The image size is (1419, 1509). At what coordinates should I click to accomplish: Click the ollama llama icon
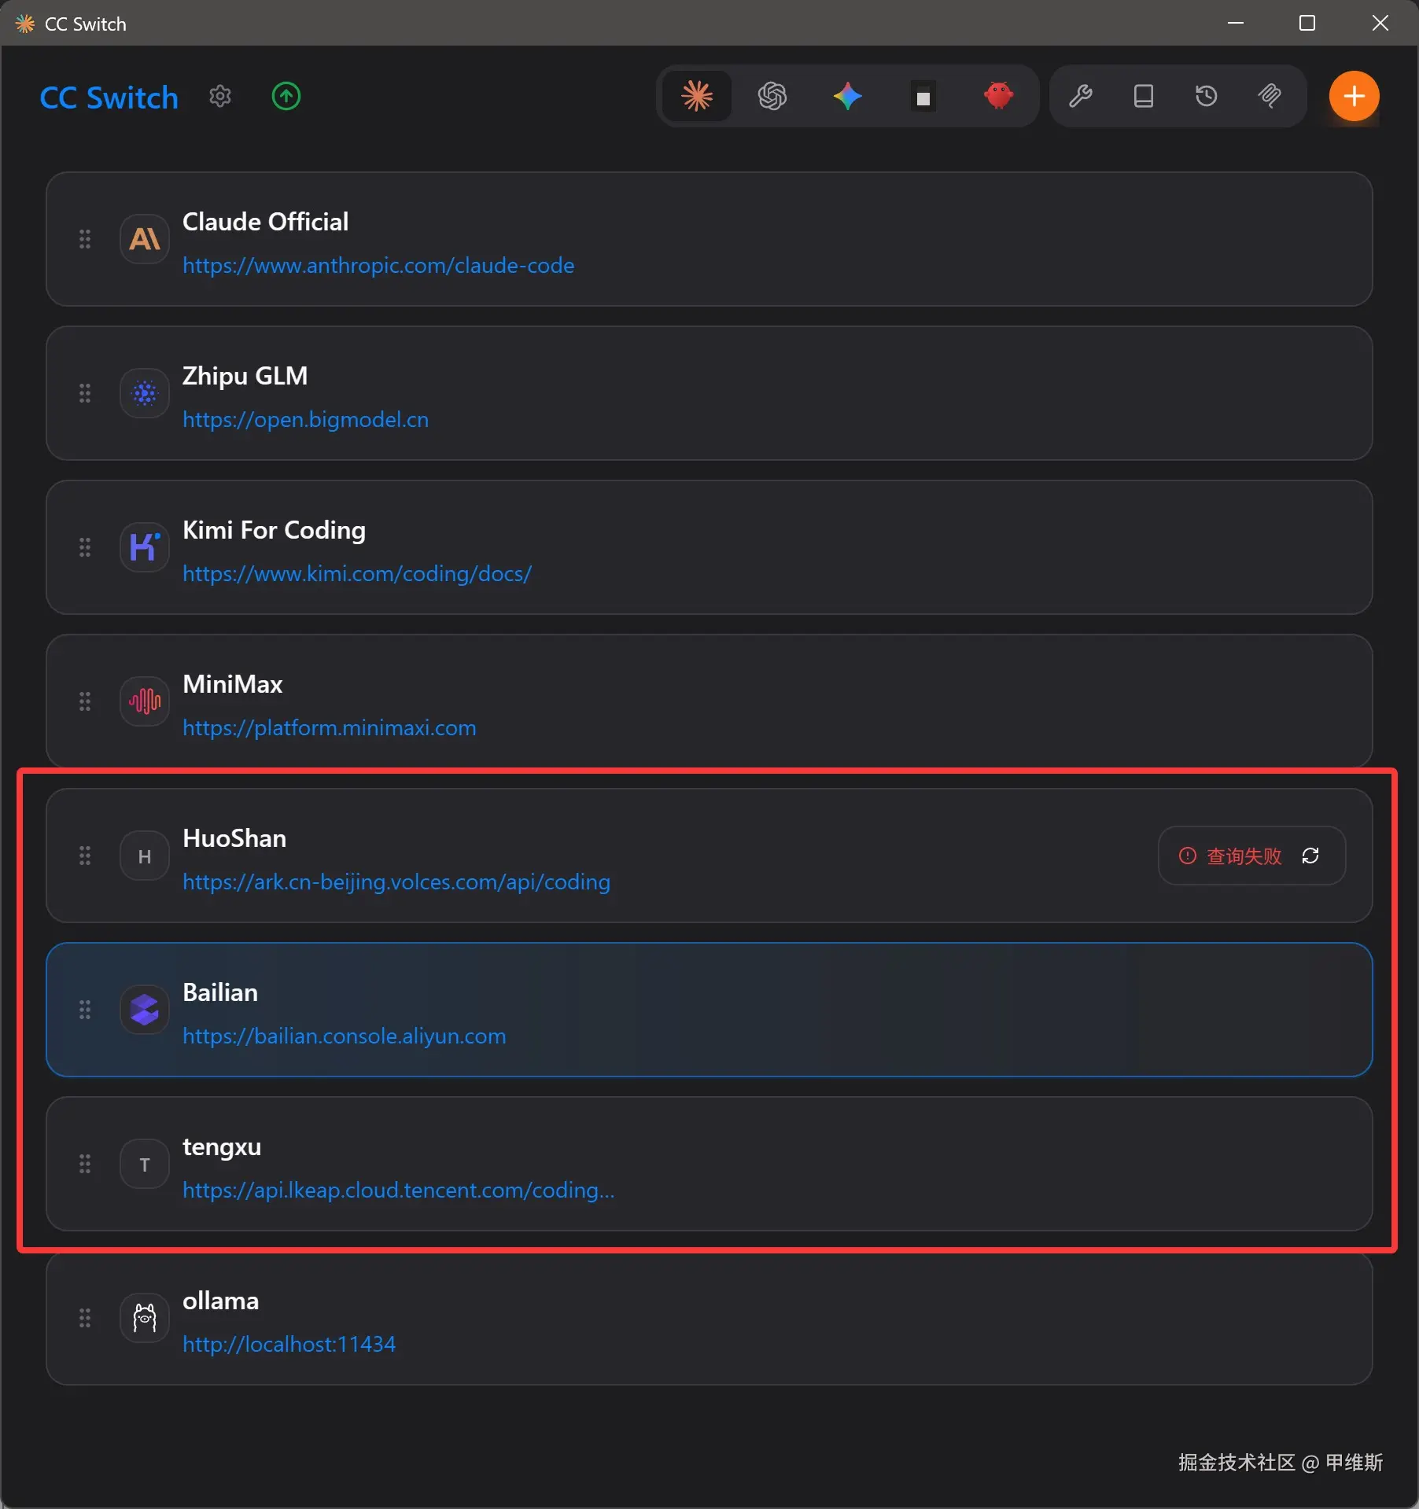point(145,1318)
